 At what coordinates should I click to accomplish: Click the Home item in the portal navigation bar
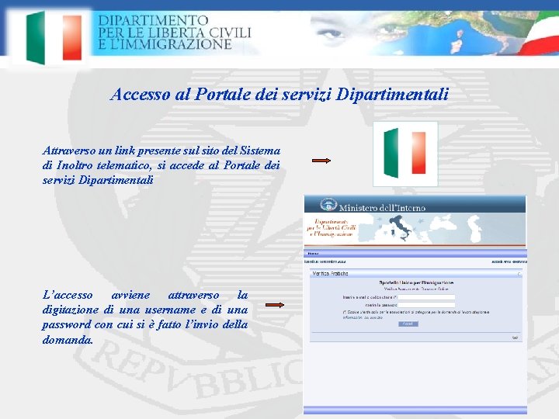(x=313, y=254)
